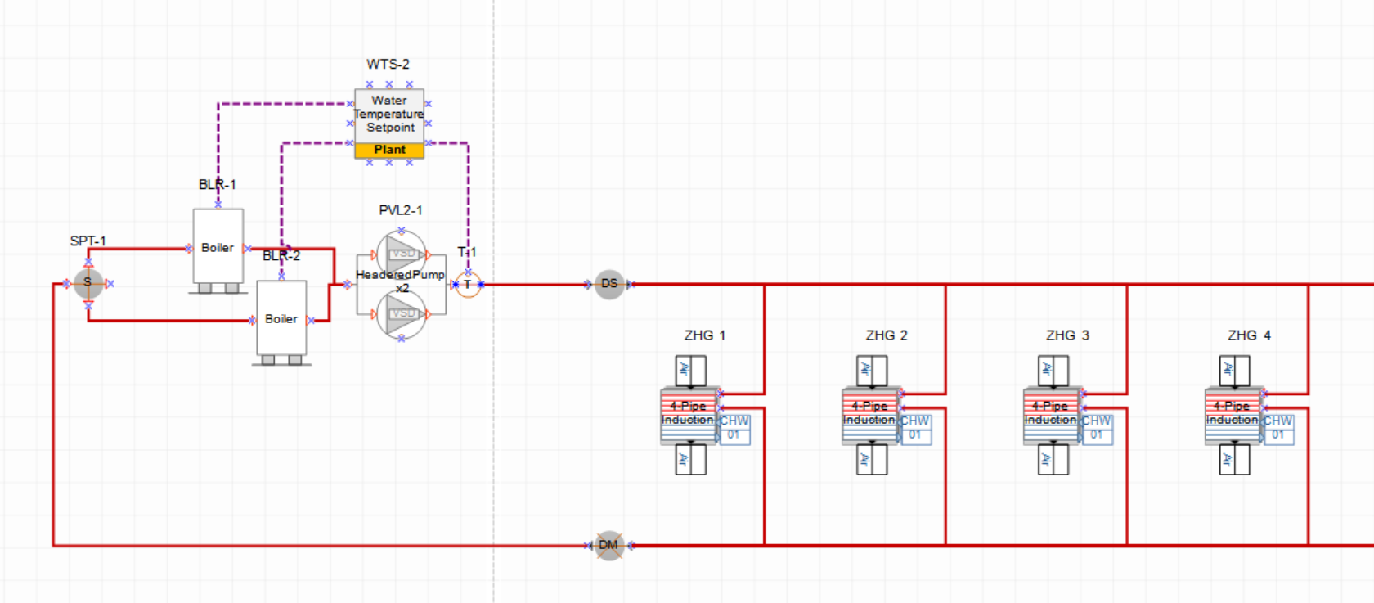Click the CHW 01 tag on ZHG 3
This screenshot has width=1374, height=603.
[x=1098, y=428]
